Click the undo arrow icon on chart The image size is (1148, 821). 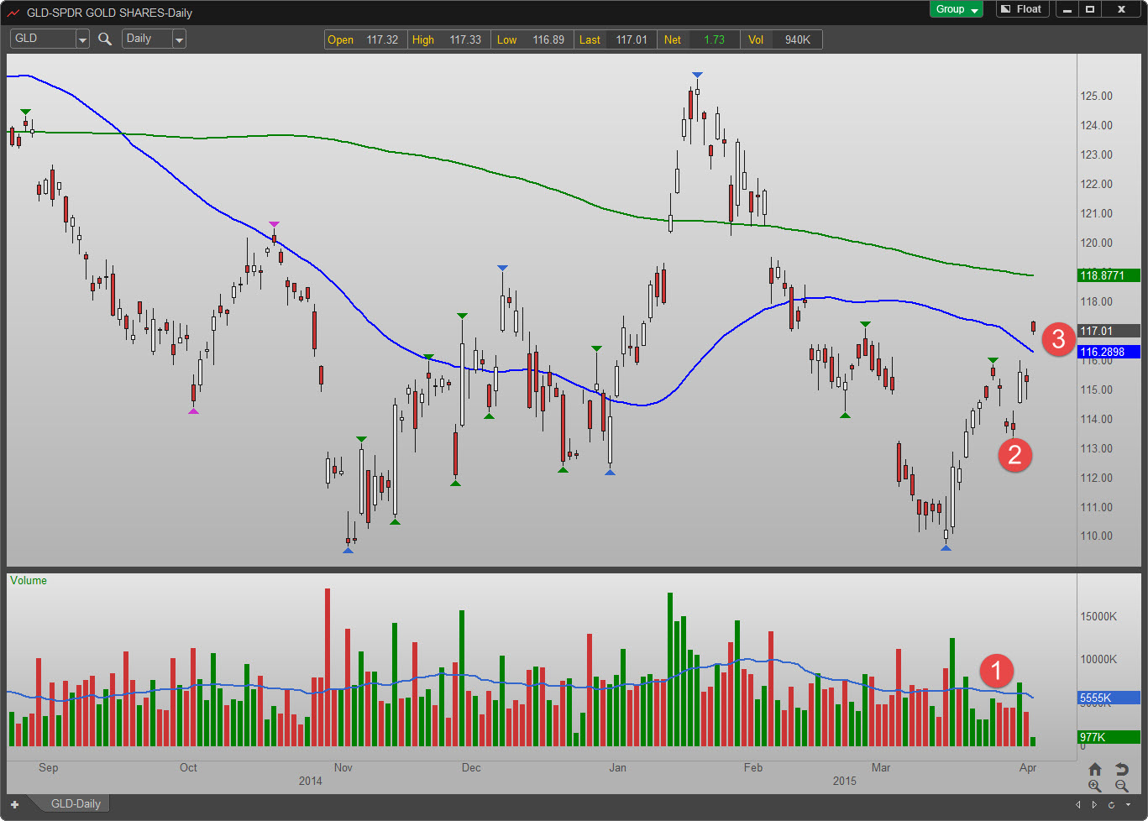1122,769
